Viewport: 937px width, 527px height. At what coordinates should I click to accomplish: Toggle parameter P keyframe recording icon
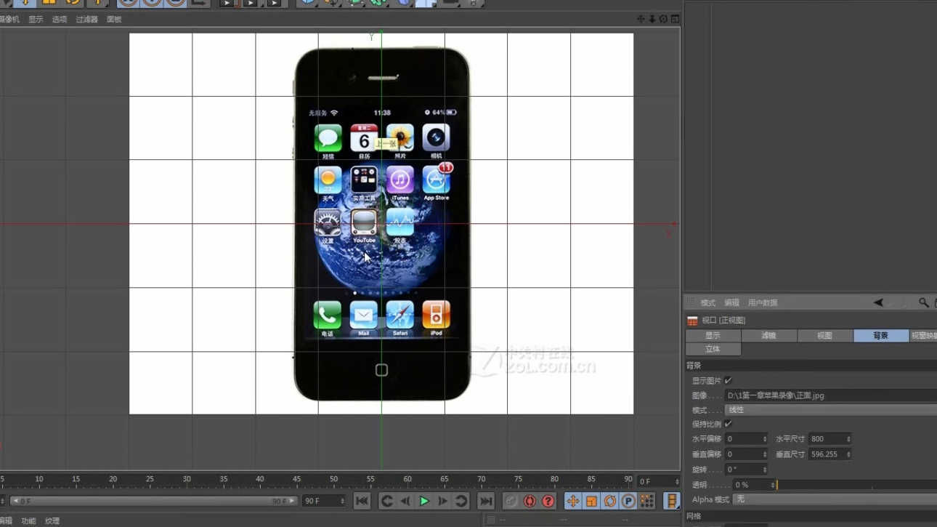tap(628, 501)
